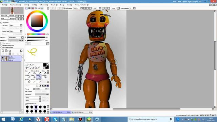Viewport: 217px width, 122px height.
Task: Choose the size 25 brush preset
Action: [27, 107]
